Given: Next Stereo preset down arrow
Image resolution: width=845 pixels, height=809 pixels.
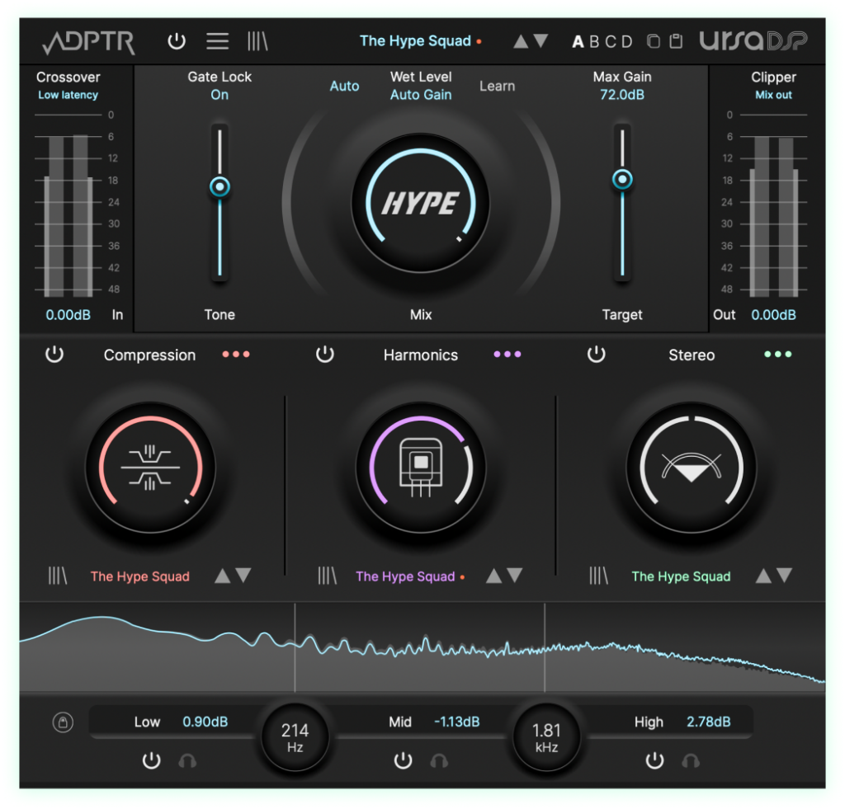Looking at the screenshot, I should coord(784,576).
